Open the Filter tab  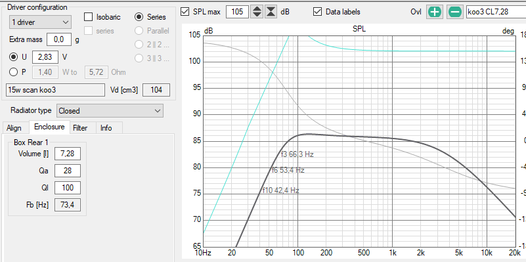click(x=80, y=128)
